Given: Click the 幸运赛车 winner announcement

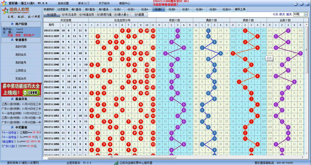Looking at the screenshot, I should coord(21,142).
